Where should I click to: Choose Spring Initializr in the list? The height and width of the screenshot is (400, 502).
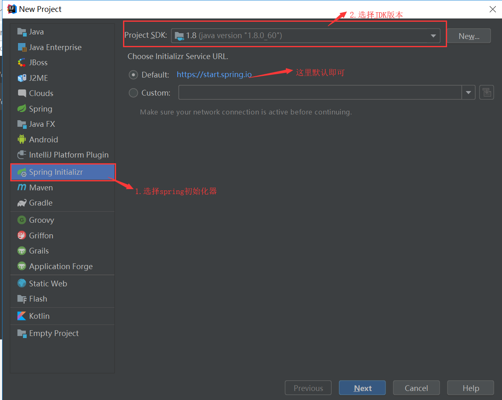(x=62, y=172)
